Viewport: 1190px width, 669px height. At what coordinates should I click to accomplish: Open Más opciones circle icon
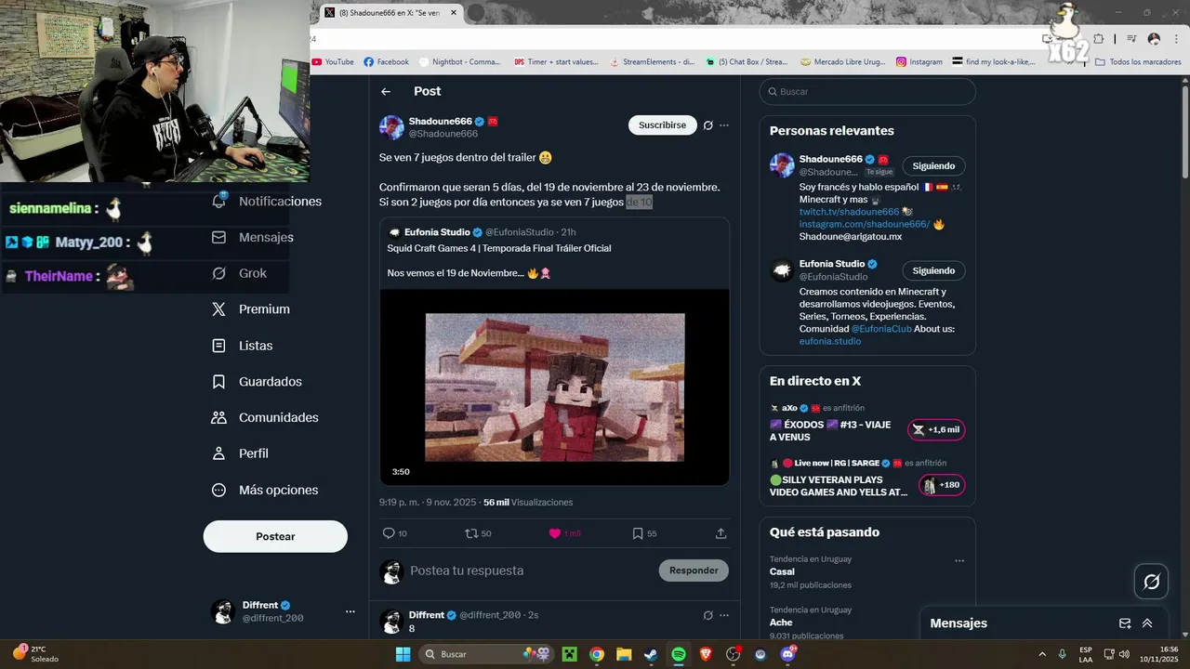(x=219, y=490)
